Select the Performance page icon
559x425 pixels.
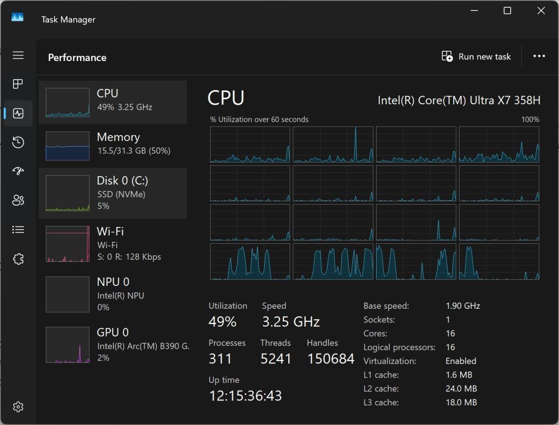[x=18, y=113]
